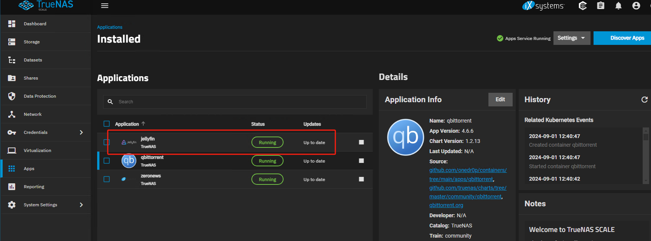The height and width of the screenshot is (241, 651).
Task: Open the Virtualization menu item
Action: pos(45,150)
